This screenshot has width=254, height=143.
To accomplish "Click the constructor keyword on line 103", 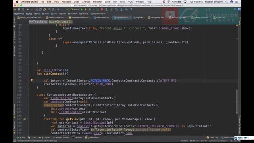I will [x=53, y=105].
